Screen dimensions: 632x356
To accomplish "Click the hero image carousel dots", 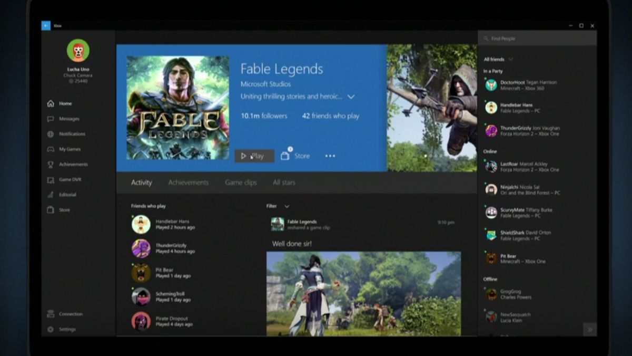I will pyautogui.click(x=434, y=156).
